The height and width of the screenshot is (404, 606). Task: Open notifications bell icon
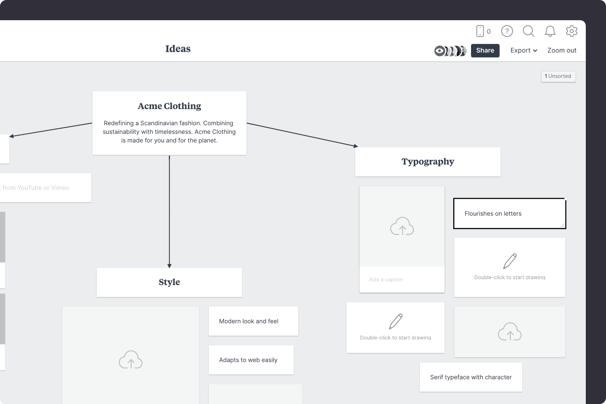pos(550,31)
